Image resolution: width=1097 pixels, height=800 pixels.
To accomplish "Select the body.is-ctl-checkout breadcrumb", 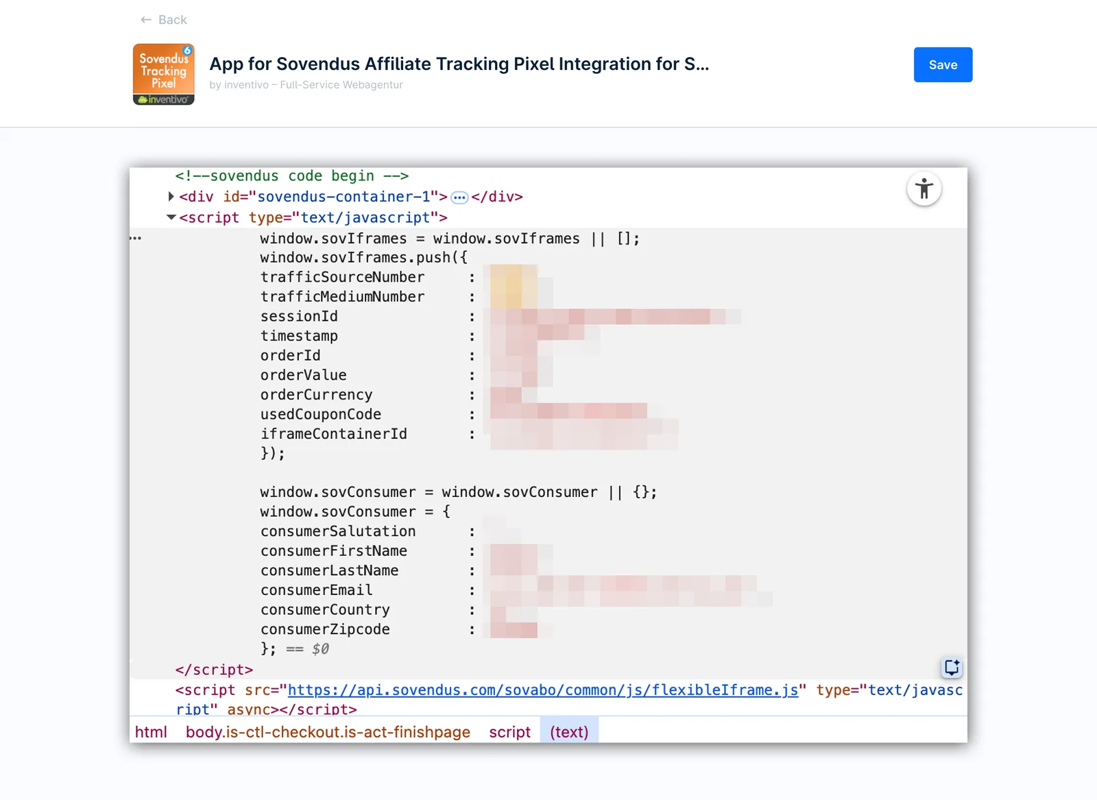I will tap(328, 732).
